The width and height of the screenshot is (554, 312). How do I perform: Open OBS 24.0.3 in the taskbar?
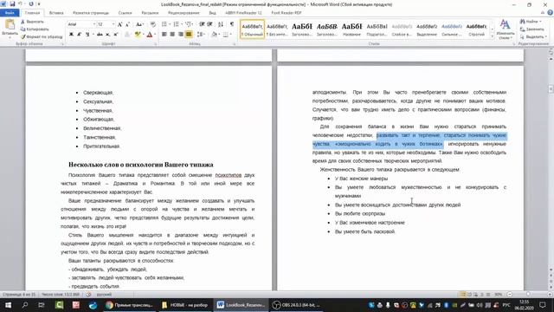point(297,305)
